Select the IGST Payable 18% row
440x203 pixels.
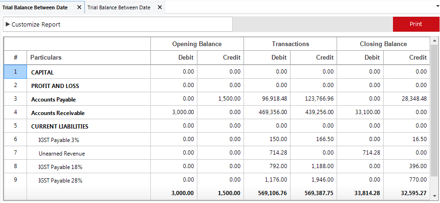click(217, 166)
